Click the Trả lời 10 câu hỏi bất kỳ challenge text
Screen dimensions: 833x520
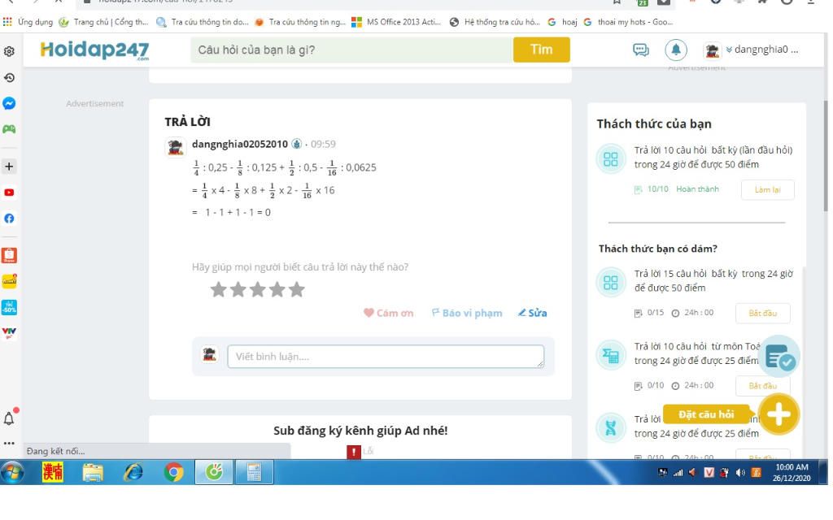coord(713,157)
